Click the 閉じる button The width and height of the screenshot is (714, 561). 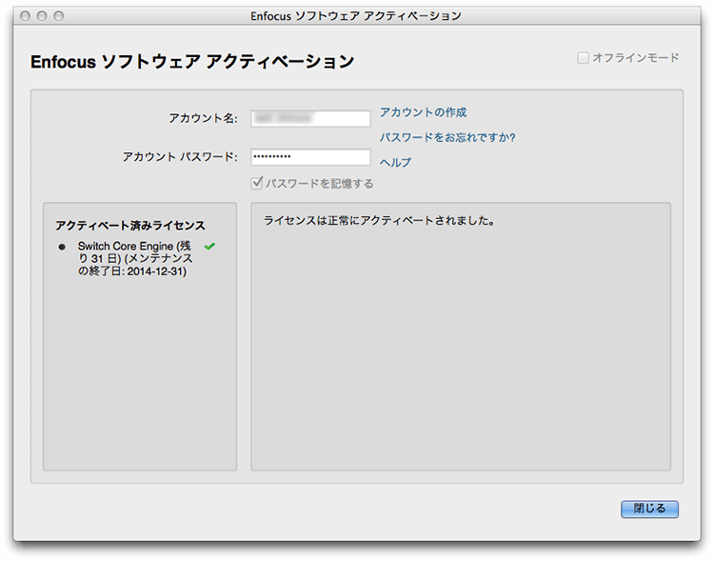tap(649, 509)
